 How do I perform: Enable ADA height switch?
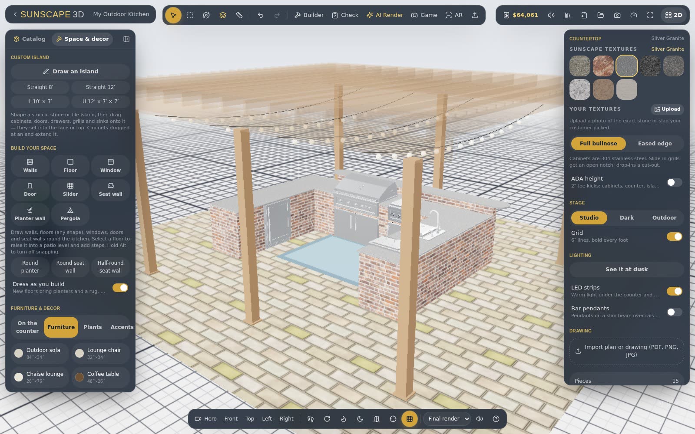click(x=674, y=182)
